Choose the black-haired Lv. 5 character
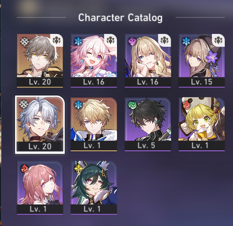233x226 pixels. (x=148, y=124)
